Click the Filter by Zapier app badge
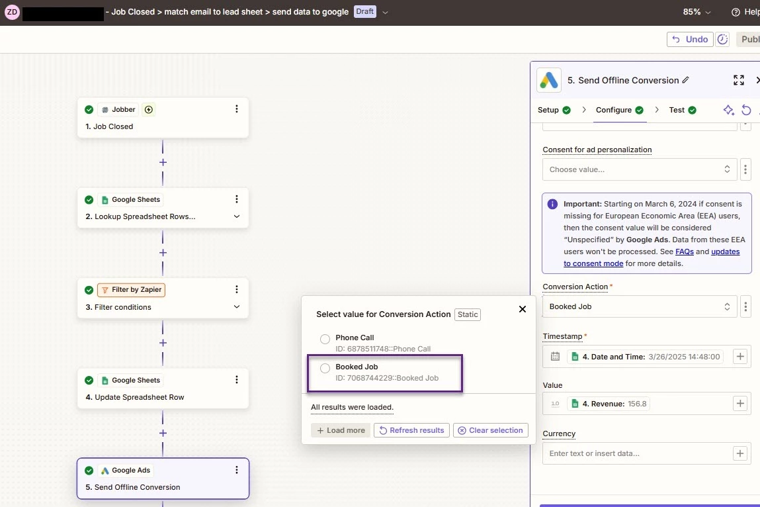The image size is (760, 507). (132, 290)
